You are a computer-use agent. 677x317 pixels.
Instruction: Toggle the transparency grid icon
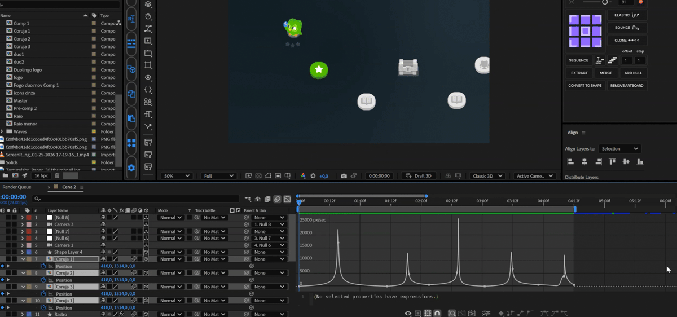click(258, 176)
